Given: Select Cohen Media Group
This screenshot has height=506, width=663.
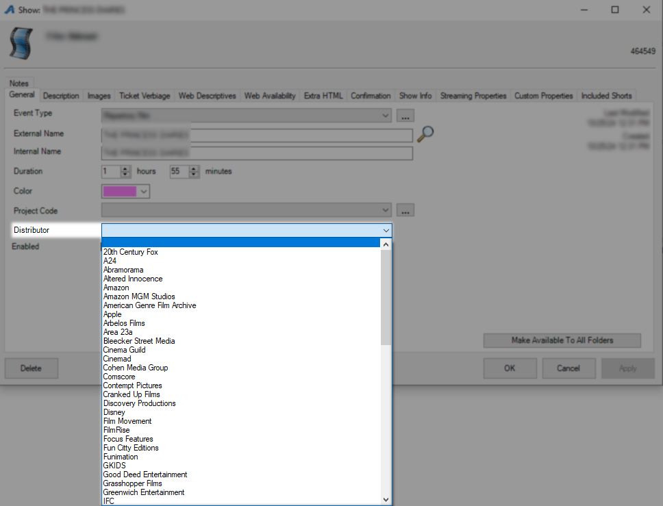Looking at the screenshot, I should pyautogui.click(x=241, y=368).
